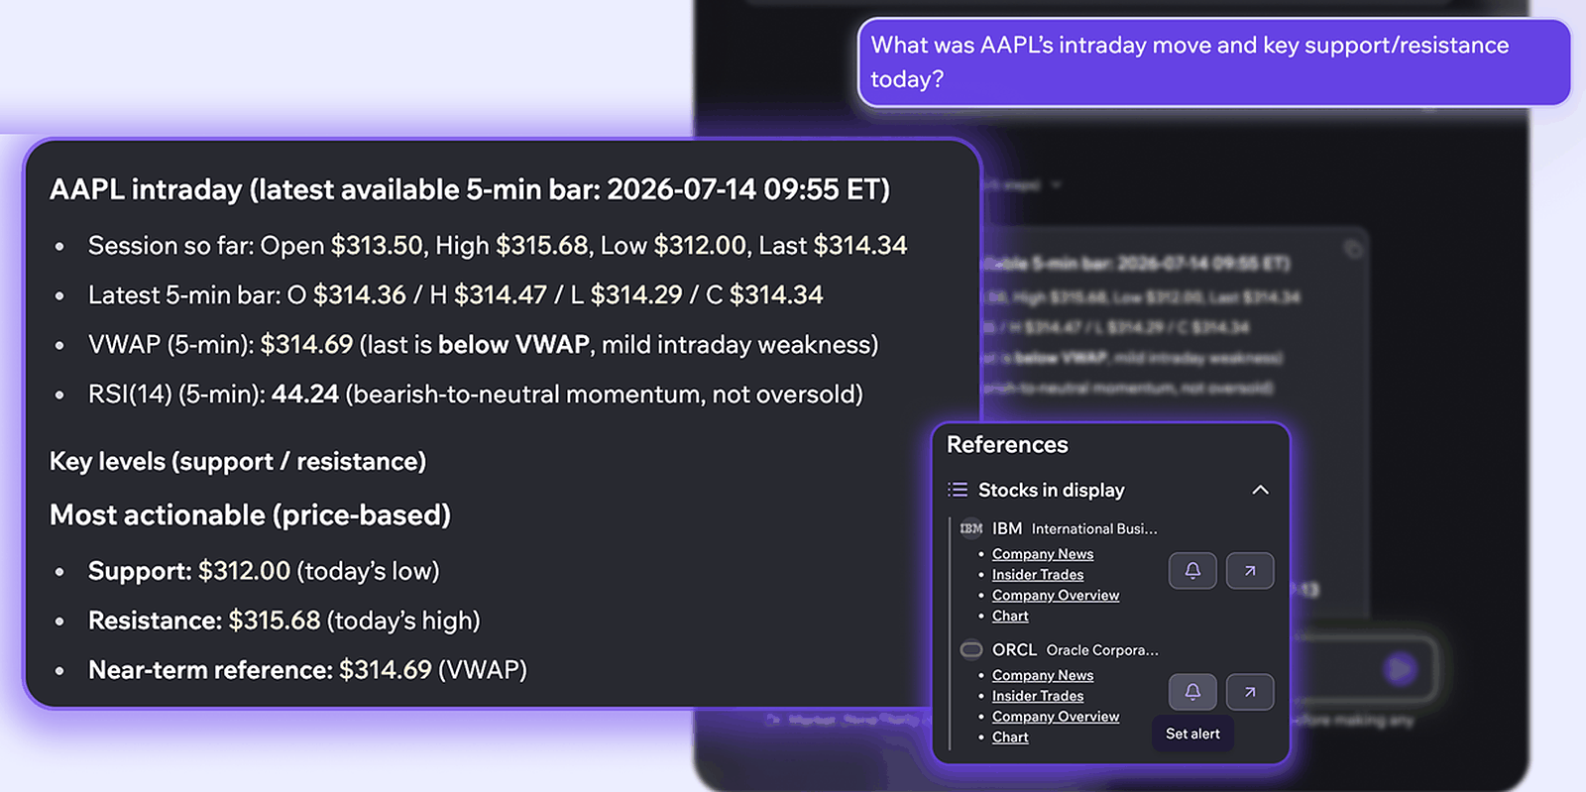Click the Set alert tooltip label
The image size is (1586, 792).
coord(1192,734)
